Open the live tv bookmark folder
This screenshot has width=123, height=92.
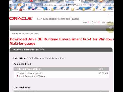tap(87, 9)
